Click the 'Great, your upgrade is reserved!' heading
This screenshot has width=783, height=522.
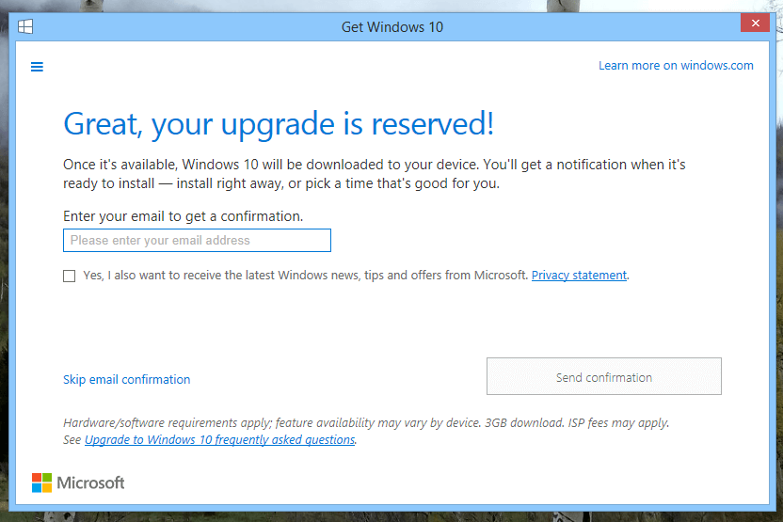pyautogui.click(x=279, y=124)
